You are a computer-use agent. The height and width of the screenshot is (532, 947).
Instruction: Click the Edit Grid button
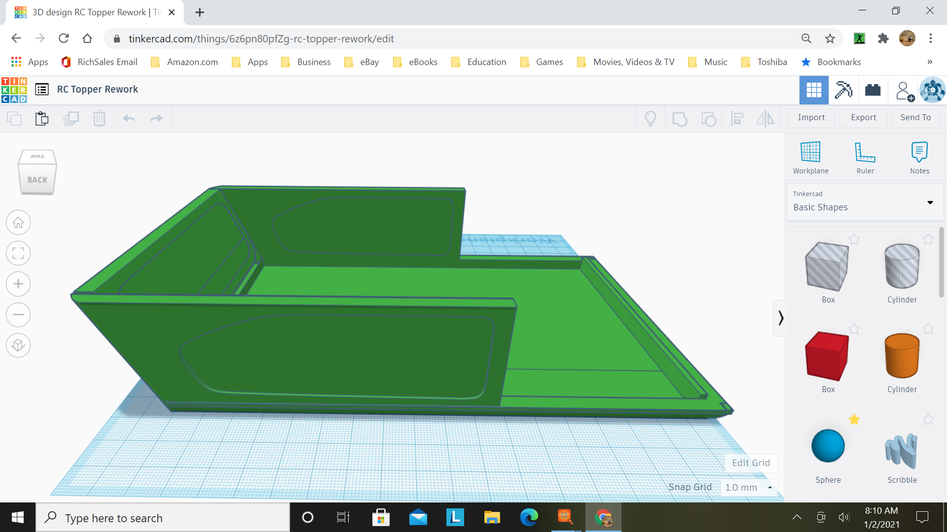tap(751, 463)
